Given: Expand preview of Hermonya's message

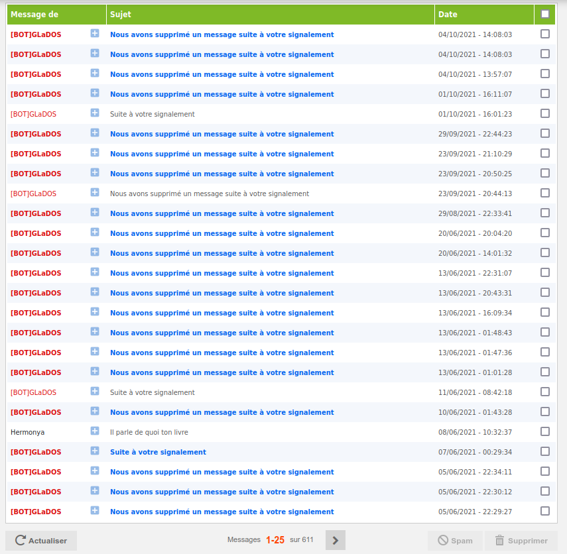Looking at the screenshot, I should coord(95,431).
